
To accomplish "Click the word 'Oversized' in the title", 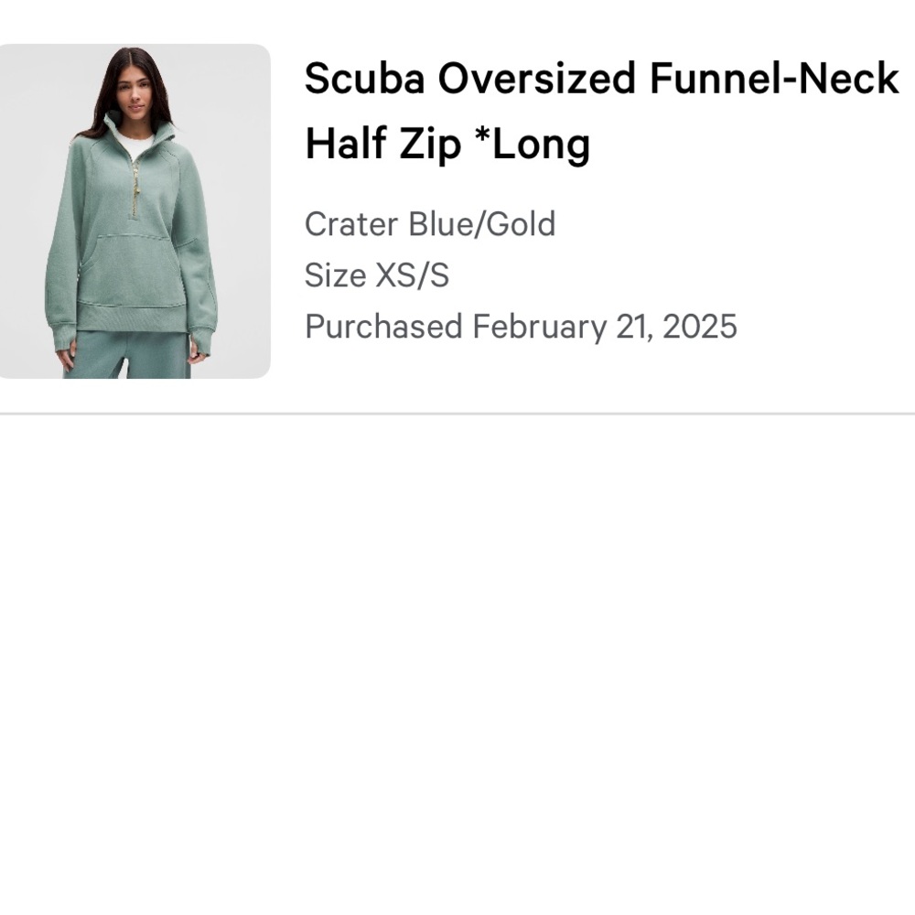I will pos(537,78).
